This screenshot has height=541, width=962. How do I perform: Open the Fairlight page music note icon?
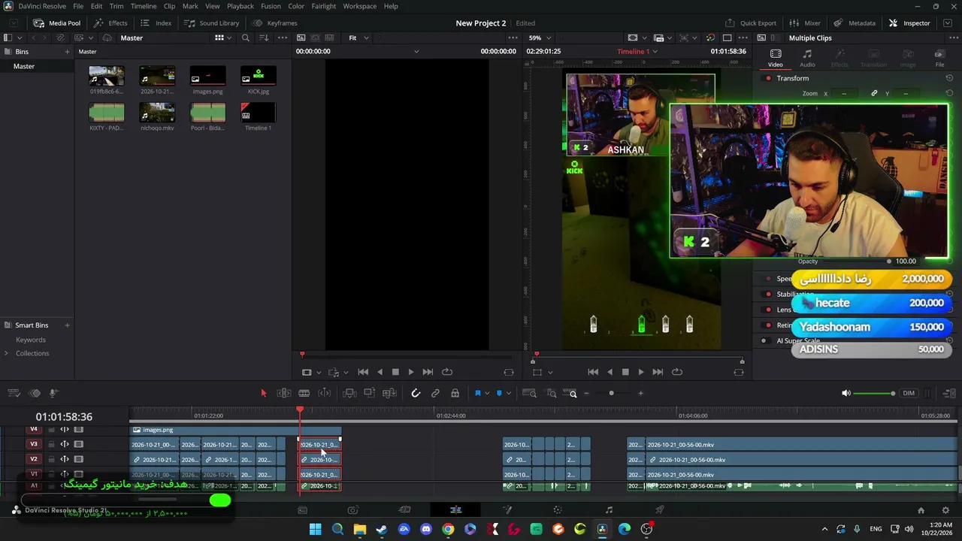(609, 510)
